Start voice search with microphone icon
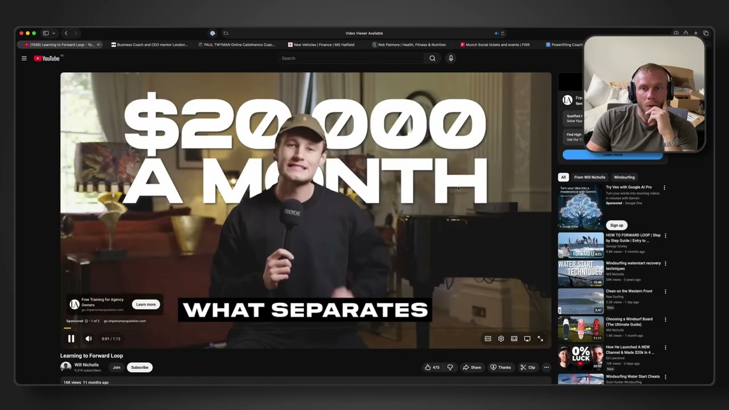The height and width of the screenshot is (410, 729). tap(450, 58)
